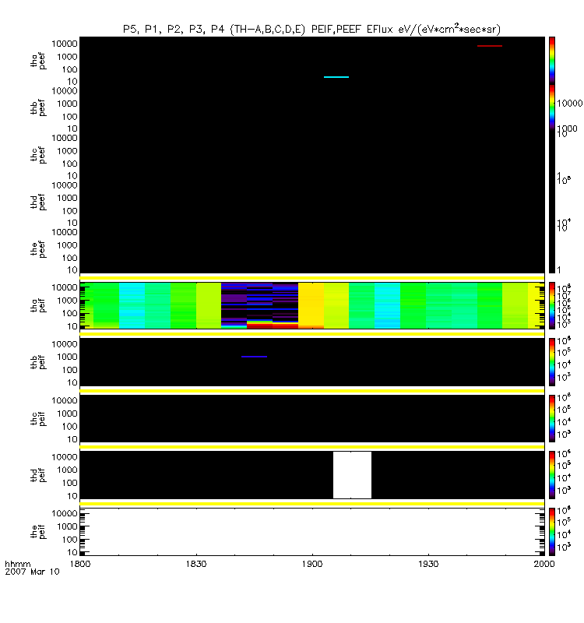Click the thd peif color scale bar
The image size is (584, 623).
(552, 473)
